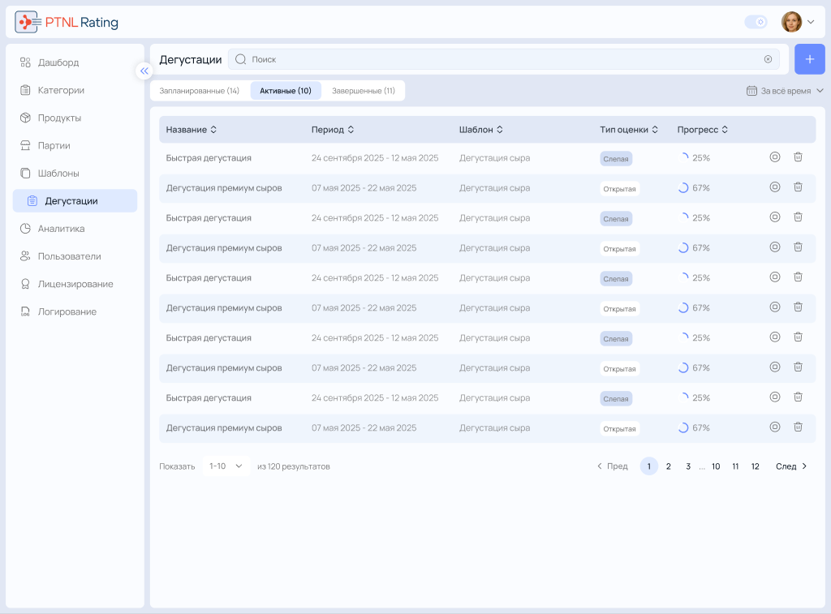Click the user avatar photo in header
This screenshot has height=614, width=831.
[x=792, y=22]
